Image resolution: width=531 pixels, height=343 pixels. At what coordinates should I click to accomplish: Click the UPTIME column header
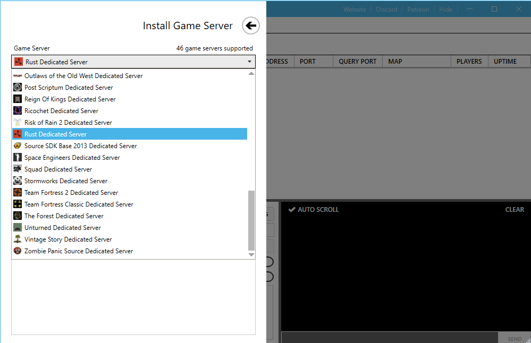509,61
